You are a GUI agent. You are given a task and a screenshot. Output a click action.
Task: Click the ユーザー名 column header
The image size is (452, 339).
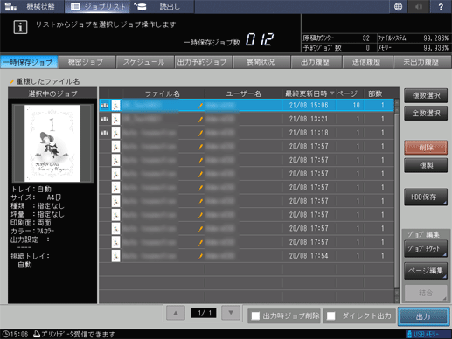point(243,93)
